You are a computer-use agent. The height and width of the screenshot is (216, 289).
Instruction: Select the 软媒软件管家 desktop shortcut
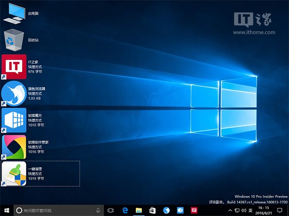click(x=14, y=147)
